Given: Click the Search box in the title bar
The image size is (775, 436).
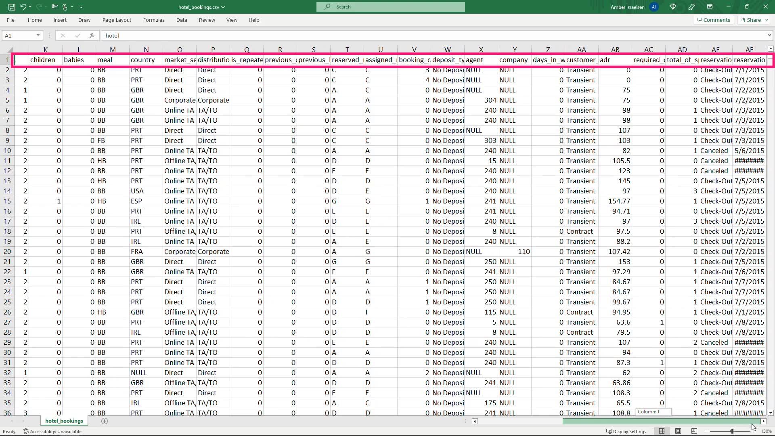Looking at the screenshot, I should [x=390, y=7].
